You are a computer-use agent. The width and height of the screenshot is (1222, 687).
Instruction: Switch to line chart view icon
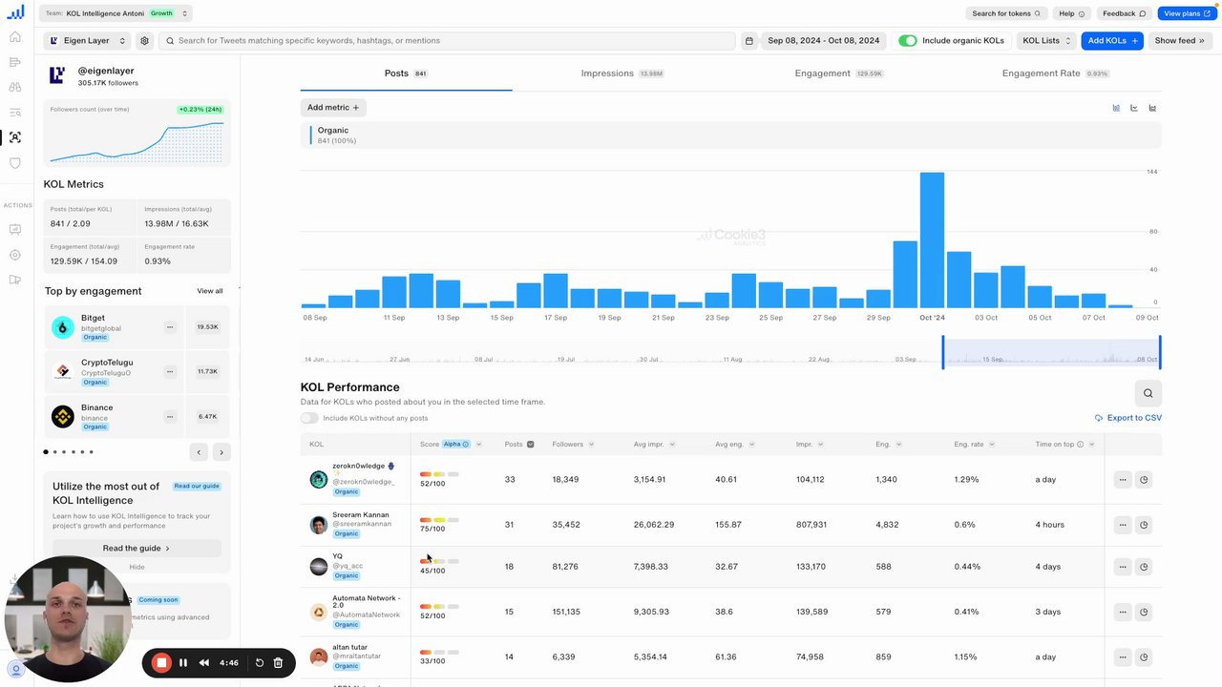coord(1134,108)
